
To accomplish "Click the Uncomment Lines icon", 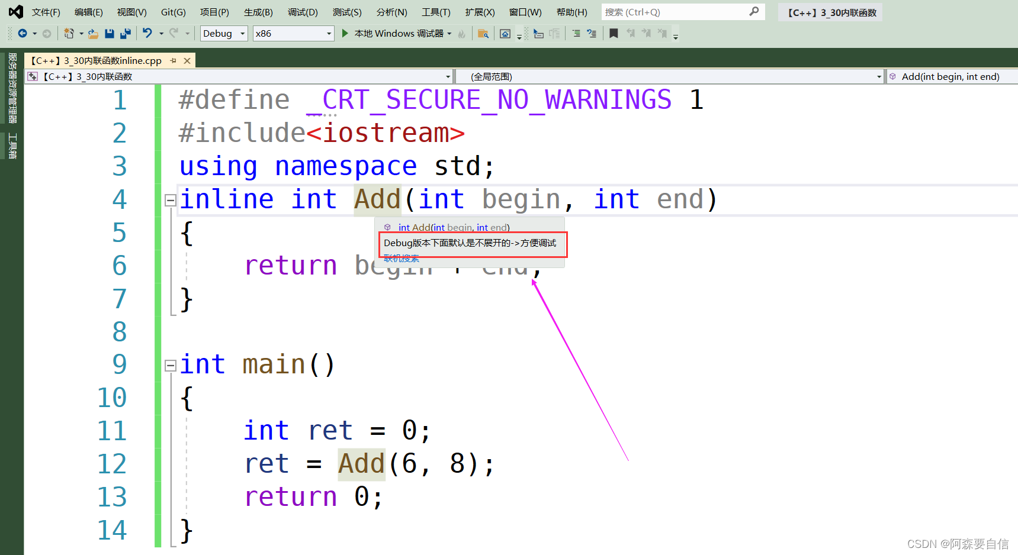I will (592, 34).
